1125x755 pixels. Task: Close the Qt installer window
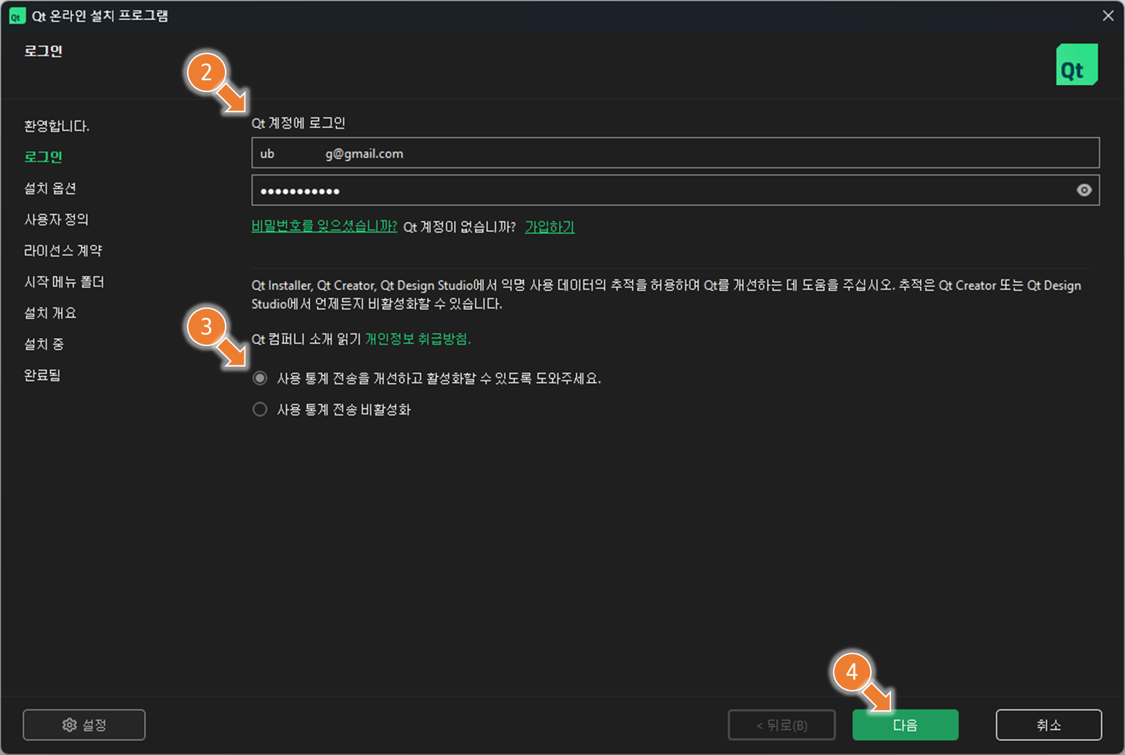1108,16
